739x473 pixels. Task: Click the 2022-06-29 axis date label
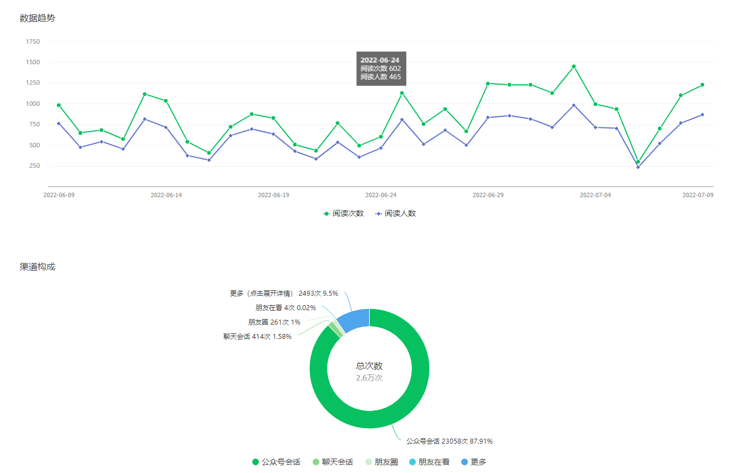(488, 195)
